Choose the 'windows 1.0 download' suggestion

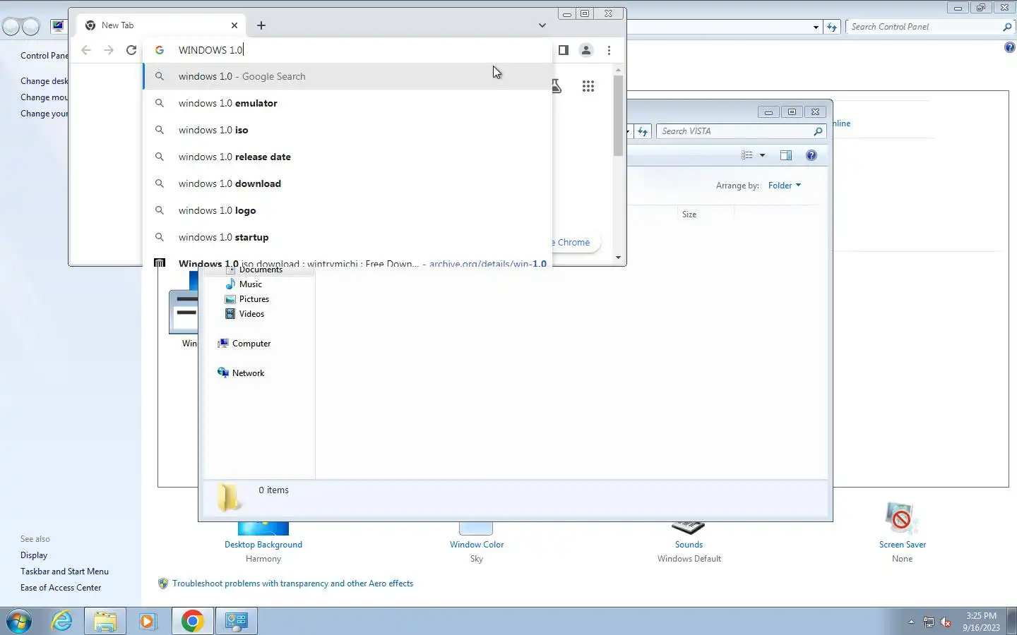[347, 183]
